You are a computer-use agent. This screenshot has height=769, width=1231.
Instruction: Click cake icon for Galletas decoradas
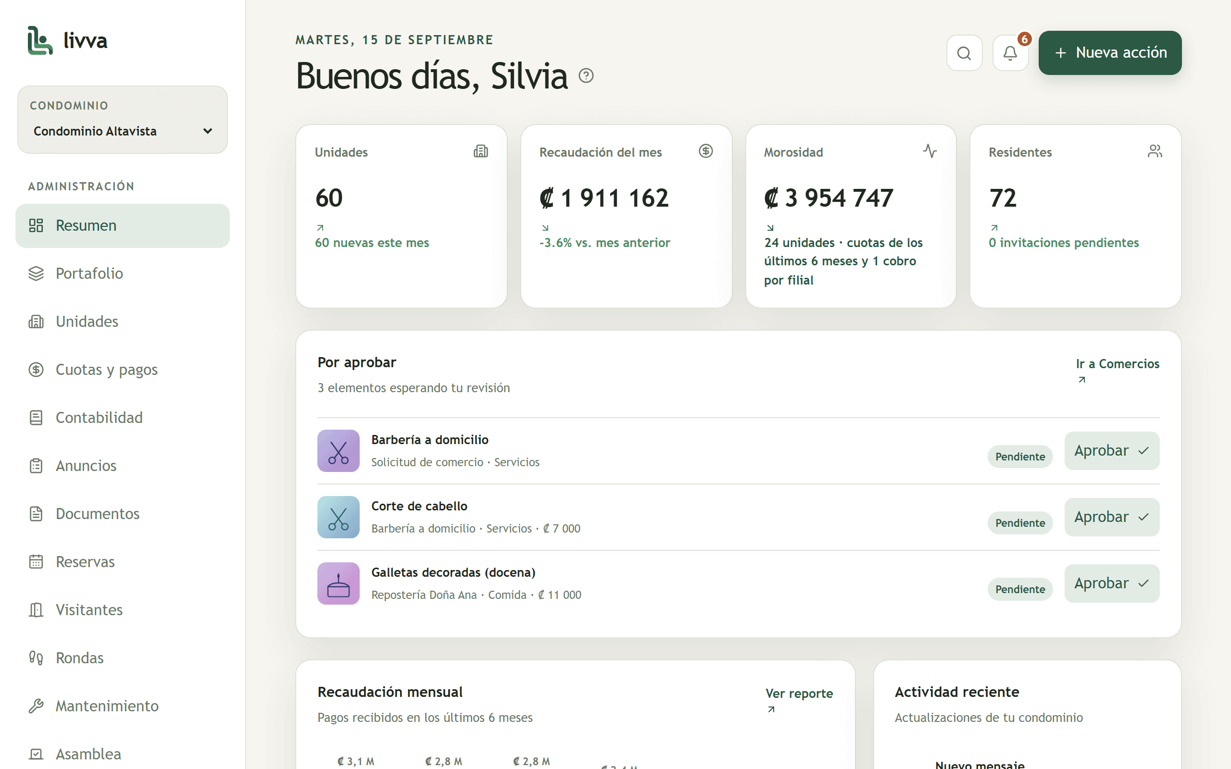pos(338,583)
